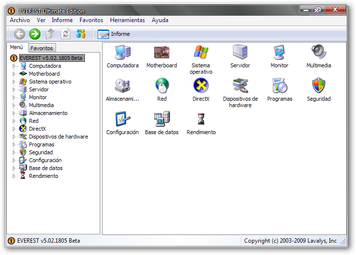Image resolution: width=356 pixels, height=255 pixels.
Task: Expand the Monitor tree node
Action: coord(14,97)
